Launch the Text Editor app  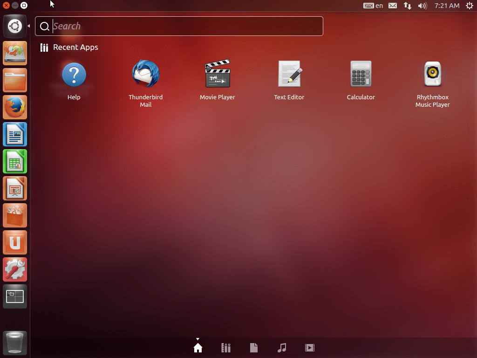[289, 74]
